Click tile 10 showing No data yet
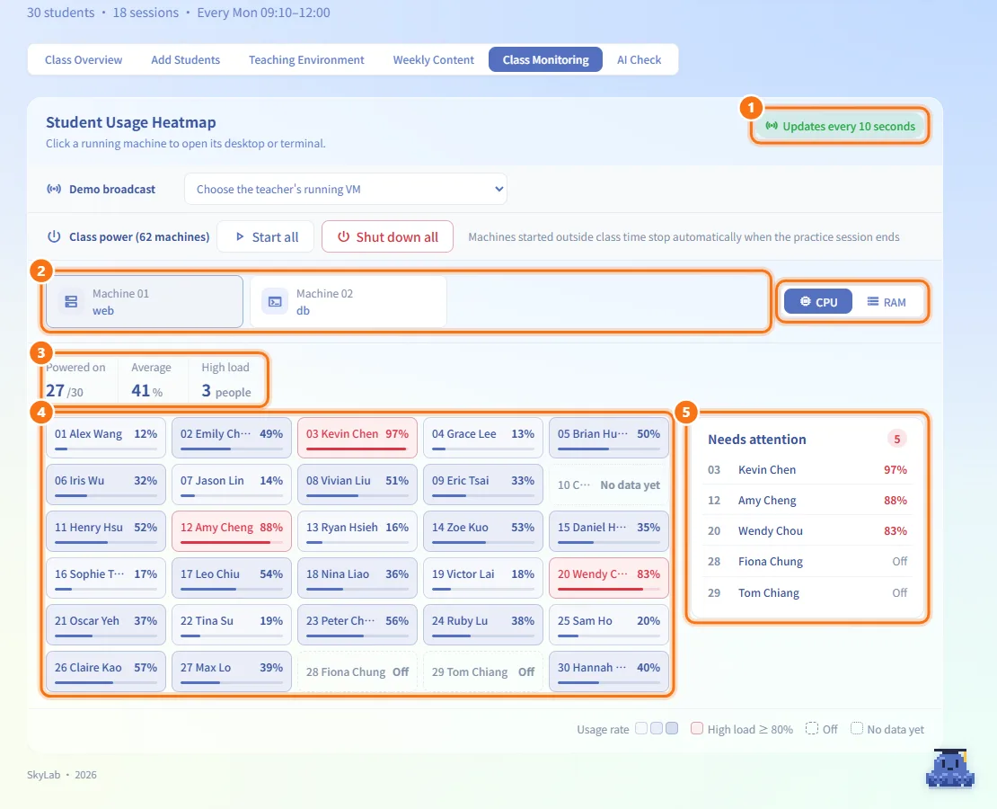The height and width of the screenshot is (809, 997). coord(608,485)
